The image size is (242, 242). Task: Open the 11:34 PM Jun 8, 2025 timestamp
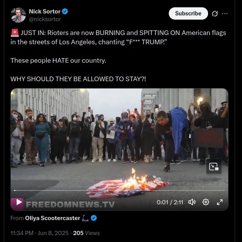point(39,233)
